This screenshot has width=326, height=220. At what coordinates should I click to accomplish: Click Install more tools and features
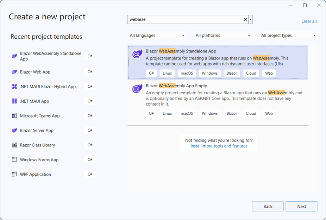(x=219, y=146)
